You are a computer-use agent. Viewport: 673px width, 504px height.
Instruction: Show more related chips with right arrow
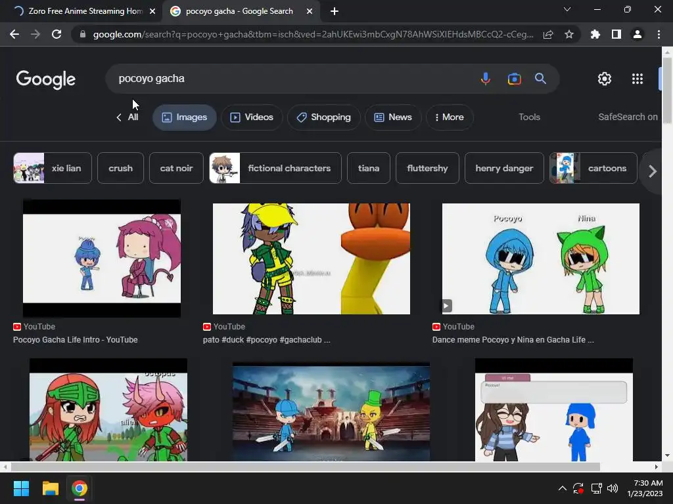click(x=653, y=171)
